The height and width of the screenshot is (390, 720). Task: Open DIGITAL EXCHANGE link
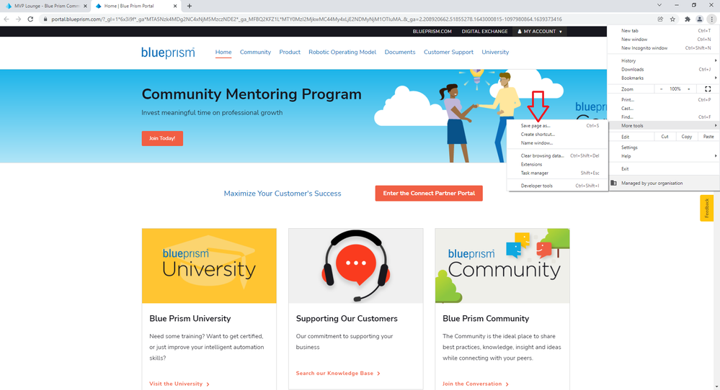pos(484,32)
